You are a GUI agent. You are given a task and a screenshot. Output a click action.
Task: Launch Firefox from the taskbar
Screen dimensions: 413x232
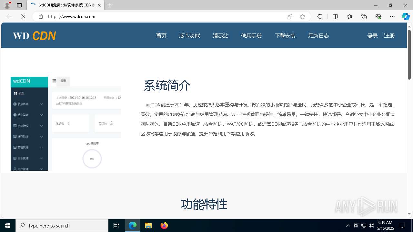(x=164, y=226)
